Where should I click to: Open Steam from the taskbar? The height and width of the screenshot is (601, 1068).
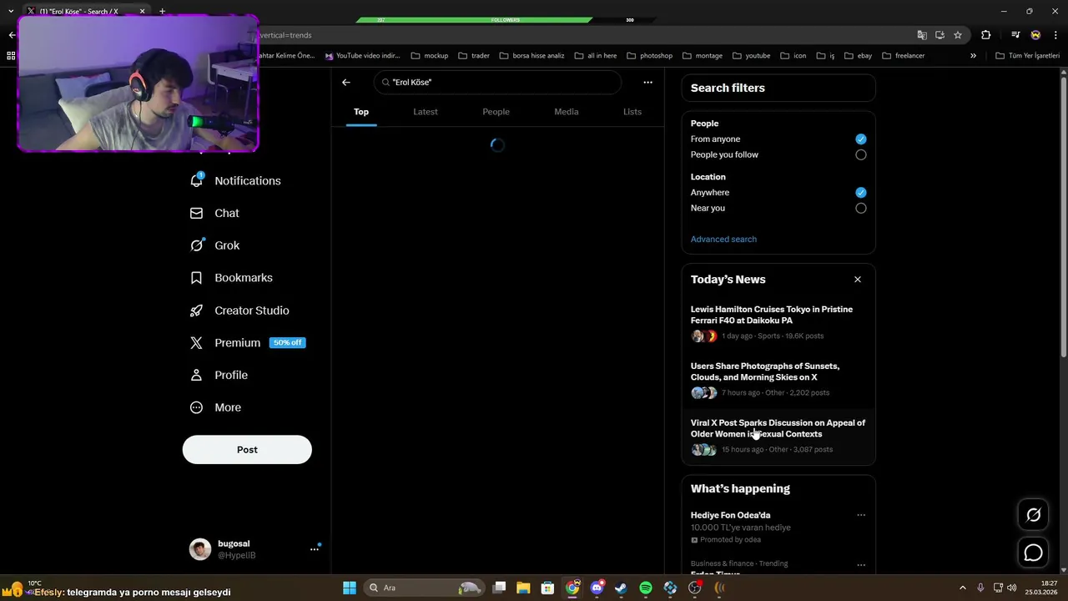(621, 588)
